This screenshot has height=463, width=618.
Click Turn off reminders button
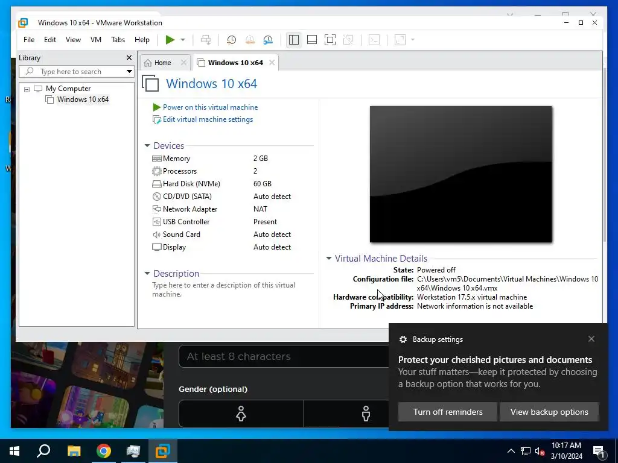tap(448, 412)
